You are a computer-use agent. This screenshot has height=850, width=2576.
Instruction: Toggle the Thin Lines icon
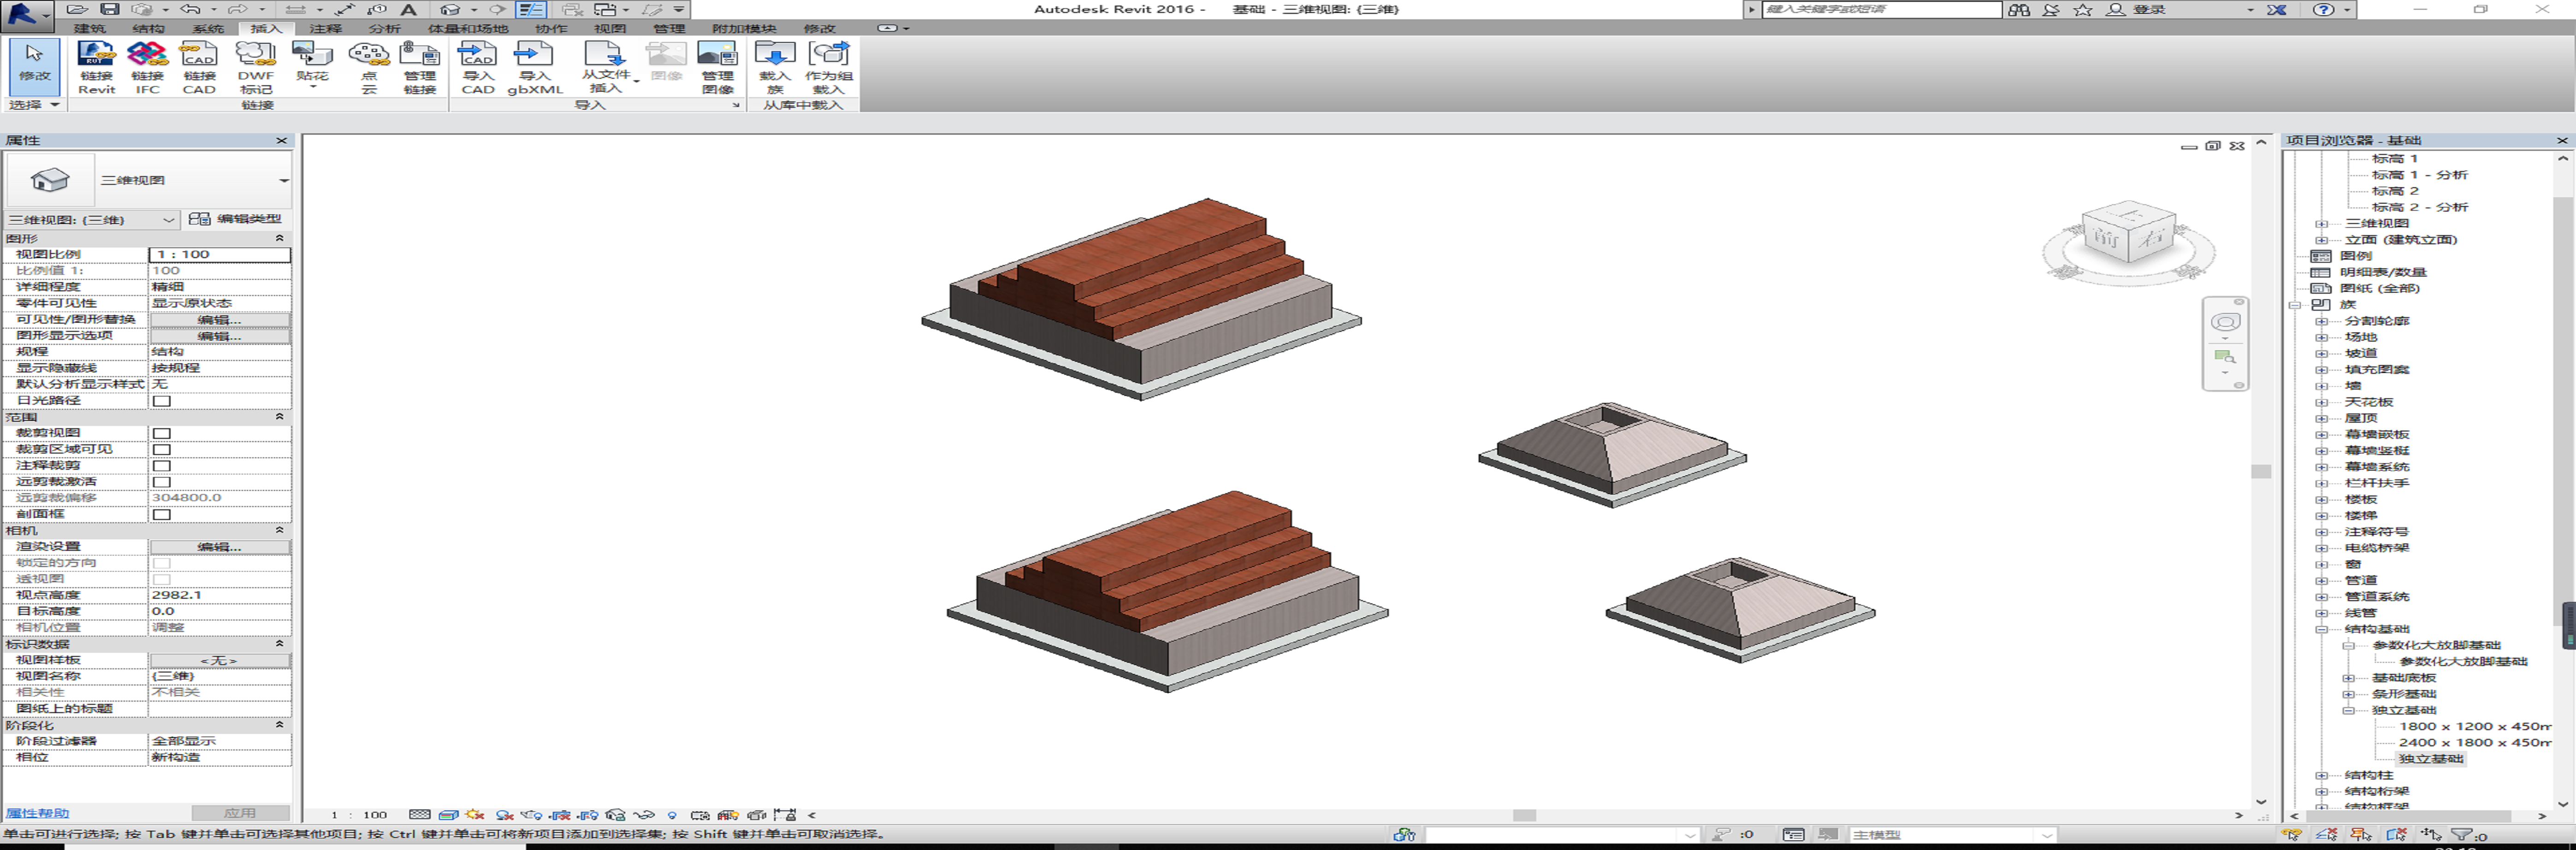click(x=531, y=9)
